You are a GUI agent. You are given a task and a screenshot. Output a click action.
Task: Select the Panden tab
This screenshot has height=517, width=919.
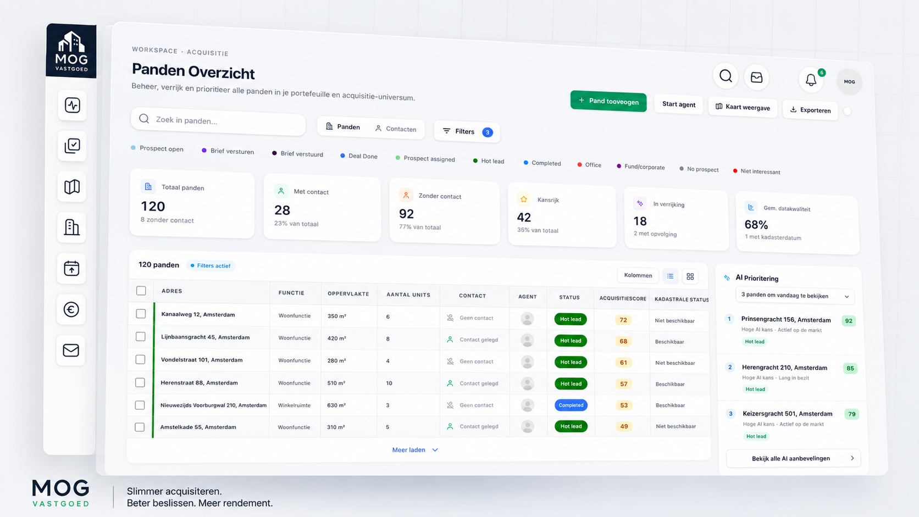click(343, 127)
